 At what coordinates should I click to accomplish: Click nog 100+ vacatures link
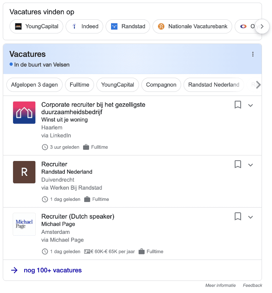point(53,270)
